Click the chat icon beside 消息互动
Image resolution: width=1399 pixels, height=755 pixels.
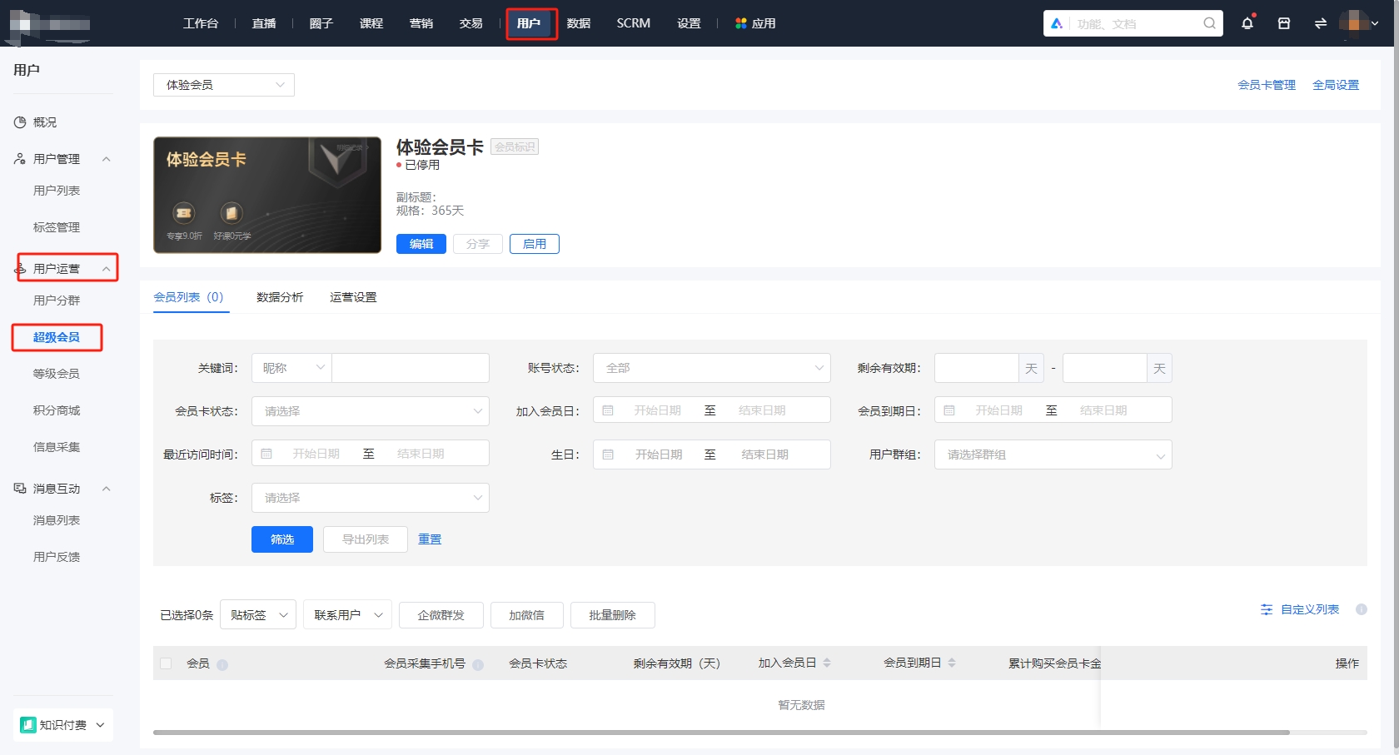pyautogui.click(x=19, y=488)
